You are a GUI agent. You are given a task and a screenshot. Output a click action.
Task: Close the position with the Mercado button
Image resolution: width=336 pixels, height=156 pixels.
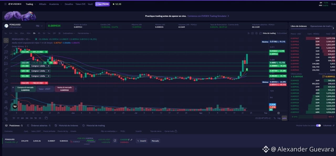[x=155, y=141]
